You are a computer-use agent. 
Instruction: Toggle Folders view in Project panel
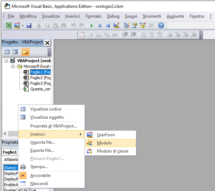25,52
